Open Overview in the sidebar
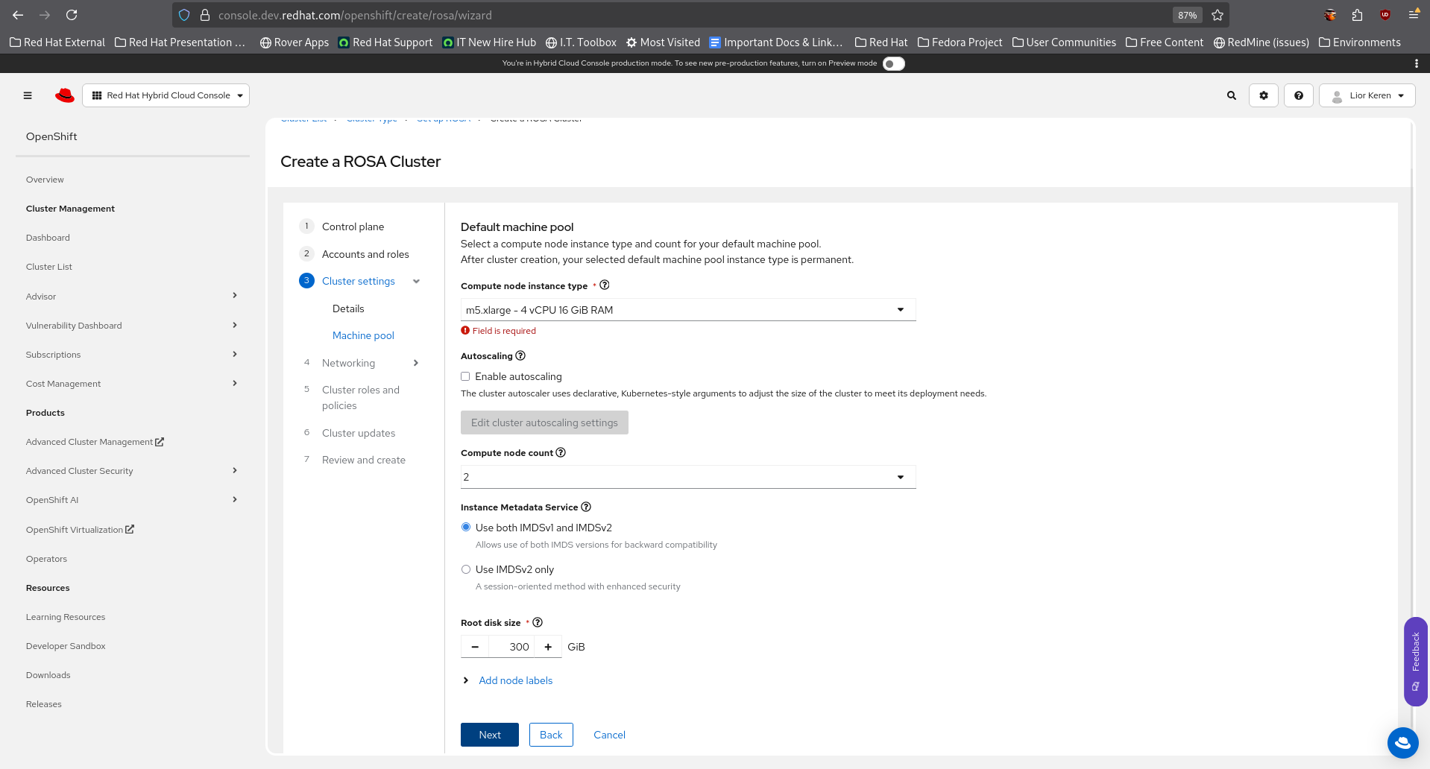This screenshot has height=769, width=1430. (x=45, y=180)
